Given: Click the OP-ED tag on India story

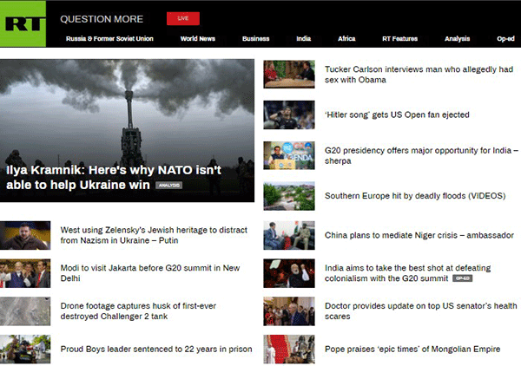Looking at the screenshot, I should tap(462, 278).
